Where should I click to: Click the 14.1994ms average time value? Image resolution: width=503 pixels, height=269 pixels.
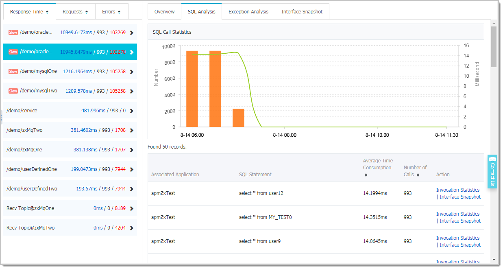375,193
